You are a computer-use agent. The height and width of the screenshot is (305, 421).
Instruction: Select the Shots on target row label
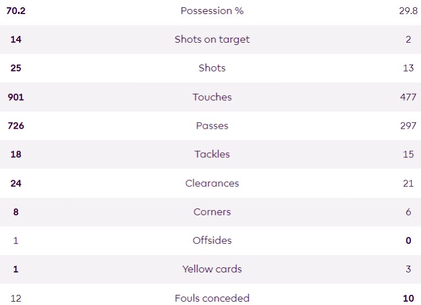tap(212, 39)
